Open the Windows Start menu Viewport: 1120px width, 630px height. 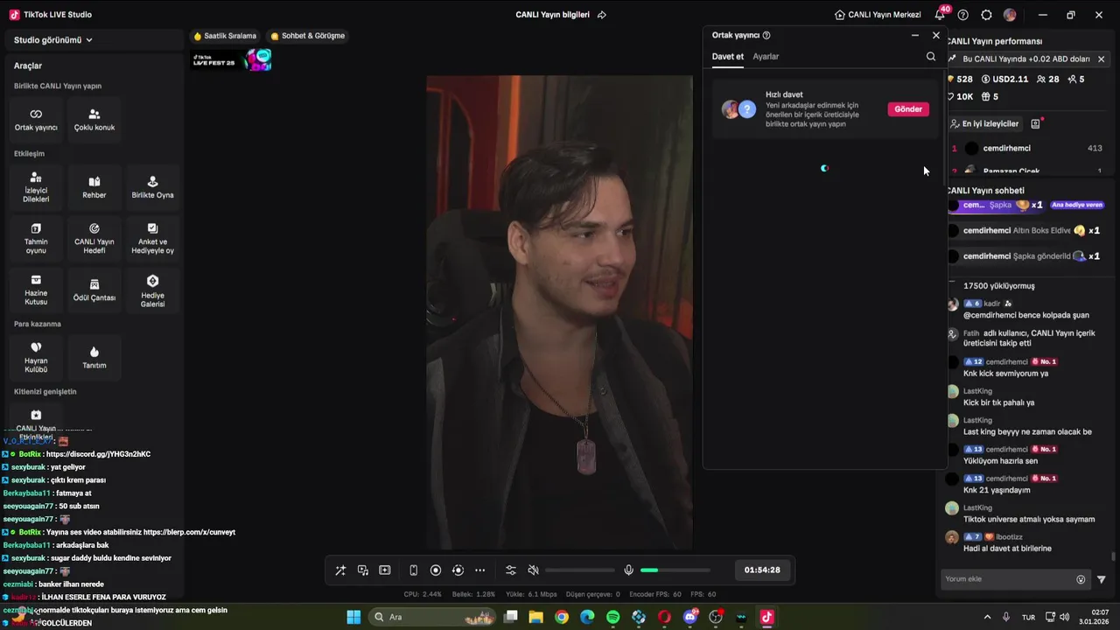pyautogui.click(x=353, y=617)
